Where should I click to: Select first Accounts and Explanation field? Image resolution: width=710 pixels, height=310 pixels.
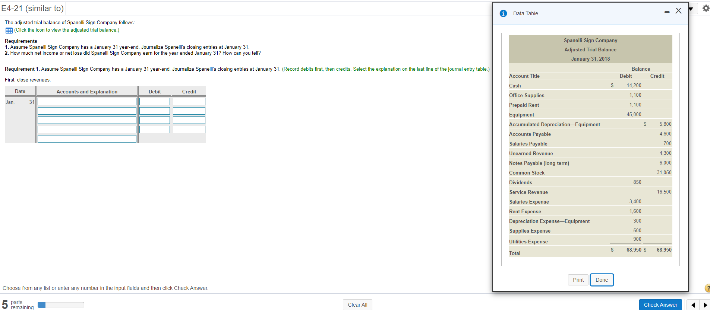click(x=87, y=102)
